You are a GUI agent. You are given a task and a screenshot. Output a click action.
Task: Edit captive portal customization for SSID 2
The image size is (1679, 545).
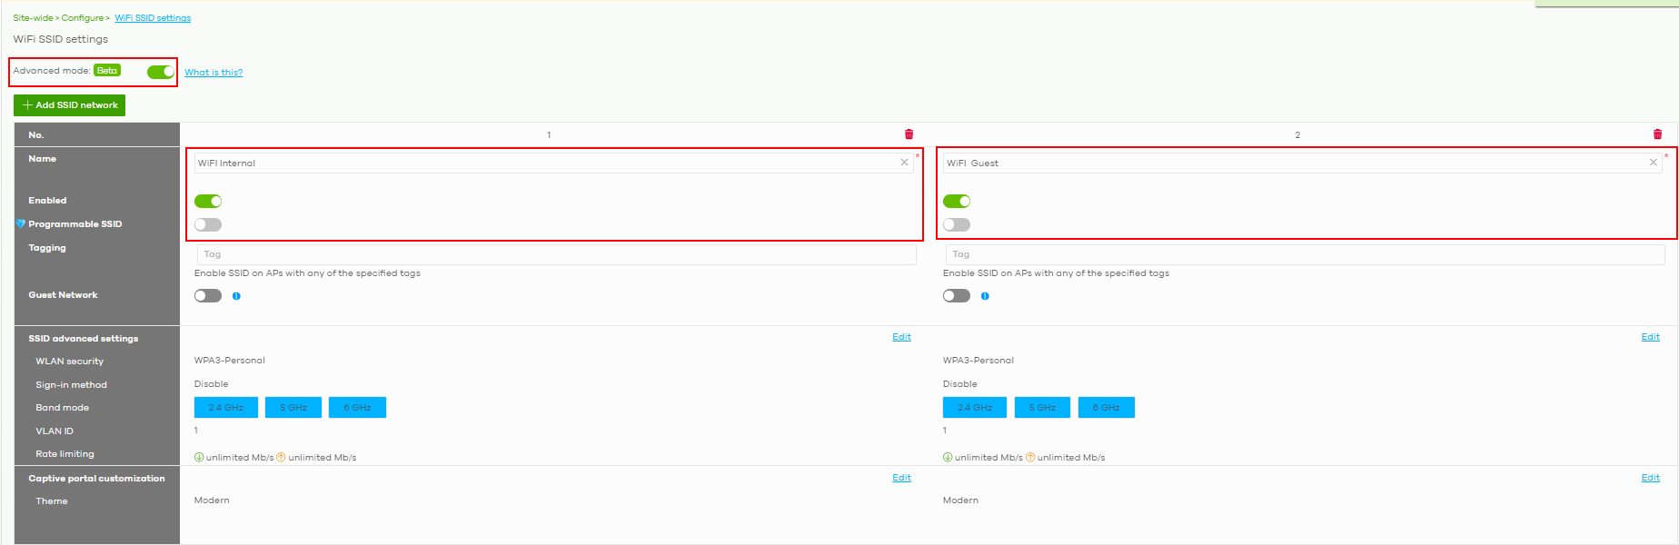(x=1650, y=478)
